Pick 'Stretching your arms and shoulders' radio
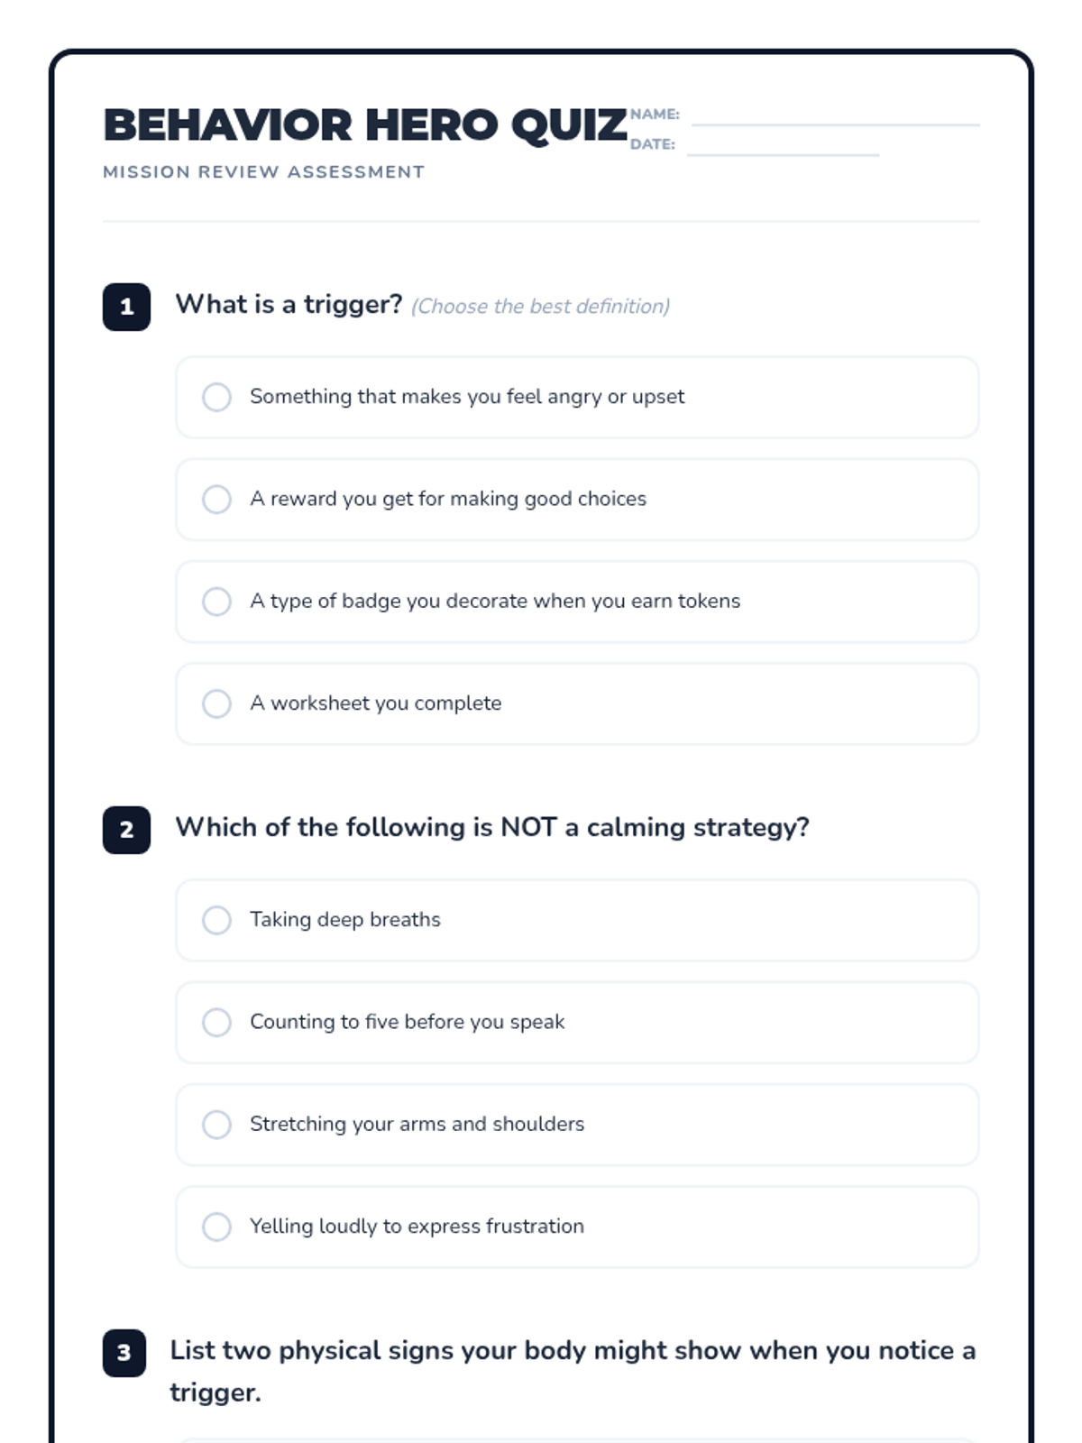Image resolution: width=1082 pixels, height=1443 pixels. pyautogui.click(x=216, y=1125)
